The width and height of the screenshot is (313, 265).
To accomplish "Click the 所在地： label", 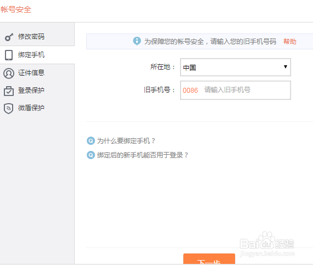I will (163, 67).
